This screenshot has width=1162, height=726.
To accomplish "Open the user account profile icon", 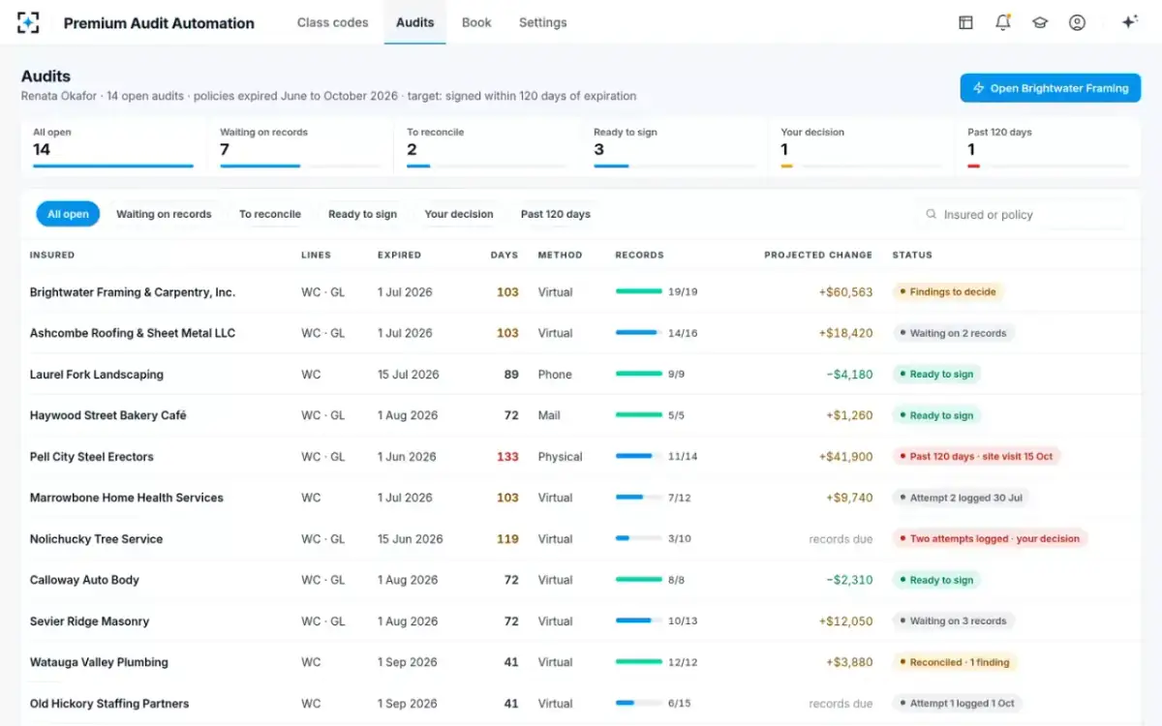I will click(x=1077, y=22).
